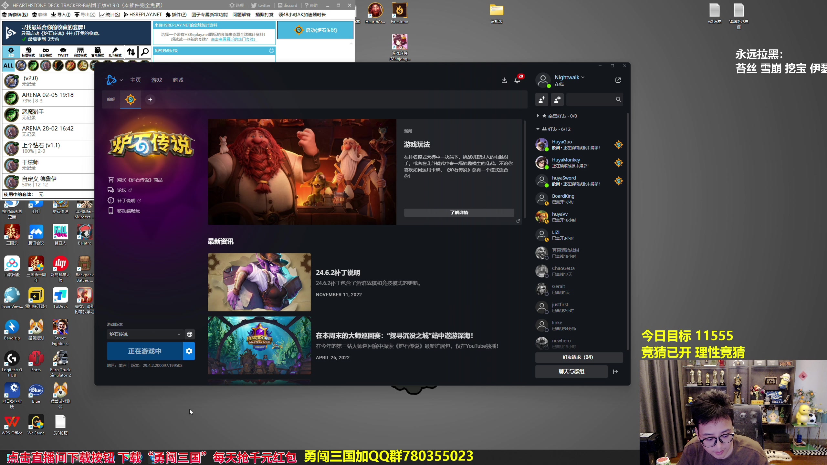Click the Battle.net logo in the launcher

tap(111, 80)
